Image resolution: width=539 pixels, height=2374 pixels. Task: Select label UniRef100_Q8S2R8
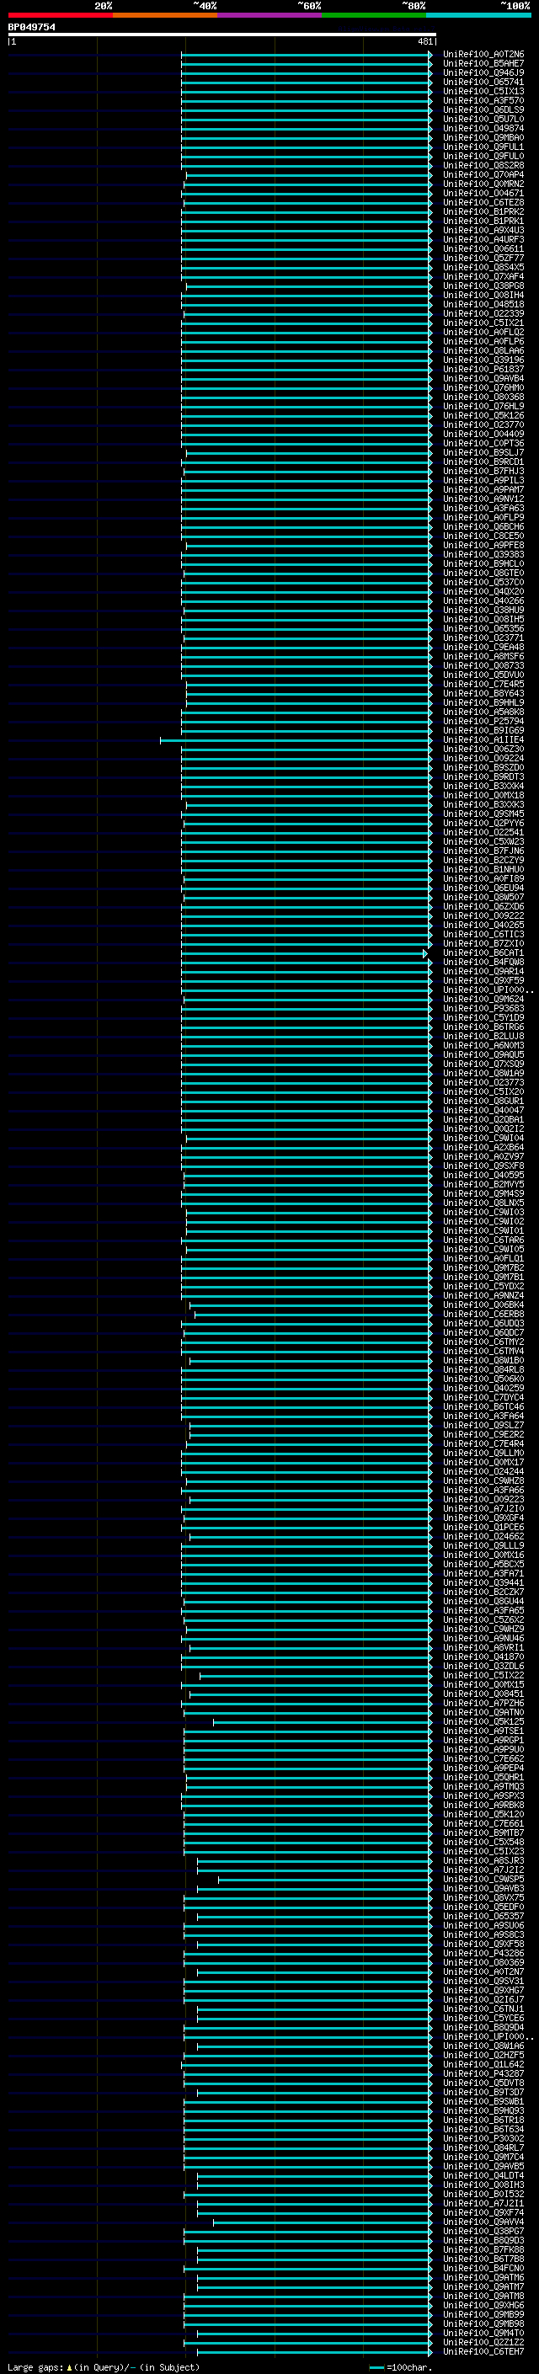click(x=483, y=165)
